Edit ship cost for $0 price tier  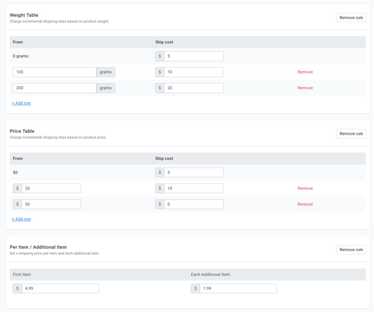[194, 173]
